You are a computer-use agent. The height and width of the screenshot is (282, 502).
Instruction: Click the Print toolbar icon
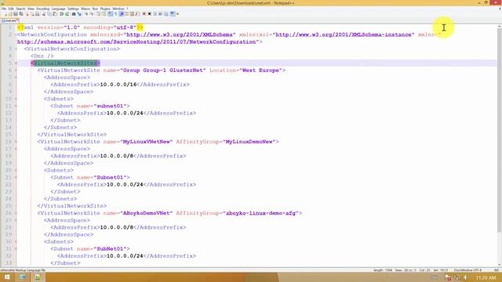[x=38, y=14]
